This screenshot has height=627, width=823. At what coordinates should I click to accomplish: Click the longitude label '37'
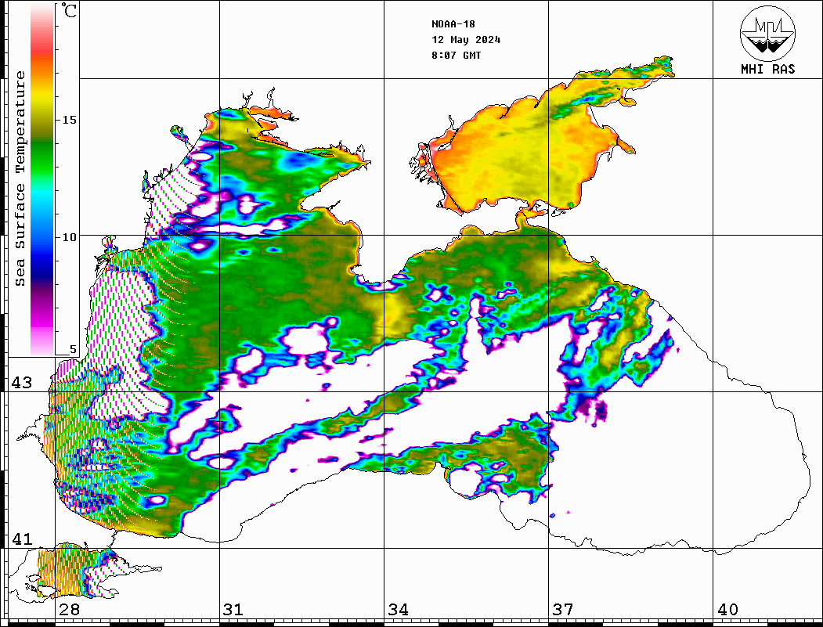(x=563, y=610)
